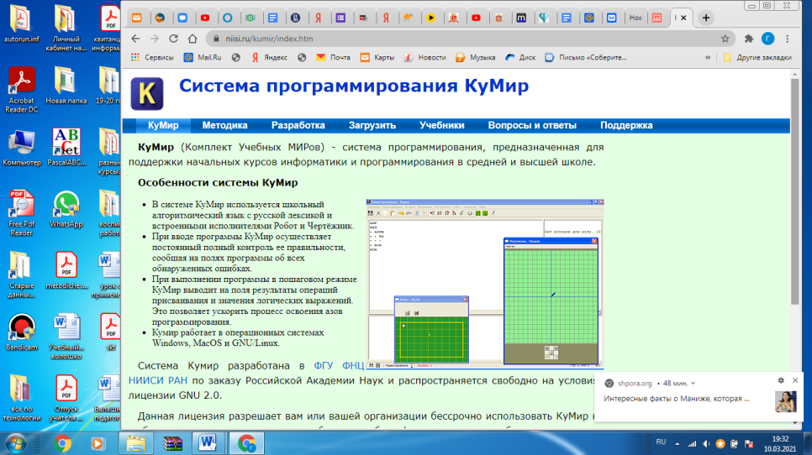This screenshot has width=812, height=455.
Task: Open the Яндекс bookmark
Action: pos(269,57)
